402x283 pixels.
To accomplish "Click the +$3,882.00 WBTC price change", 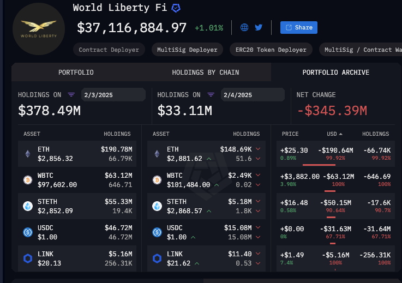I will click(300, 176).
